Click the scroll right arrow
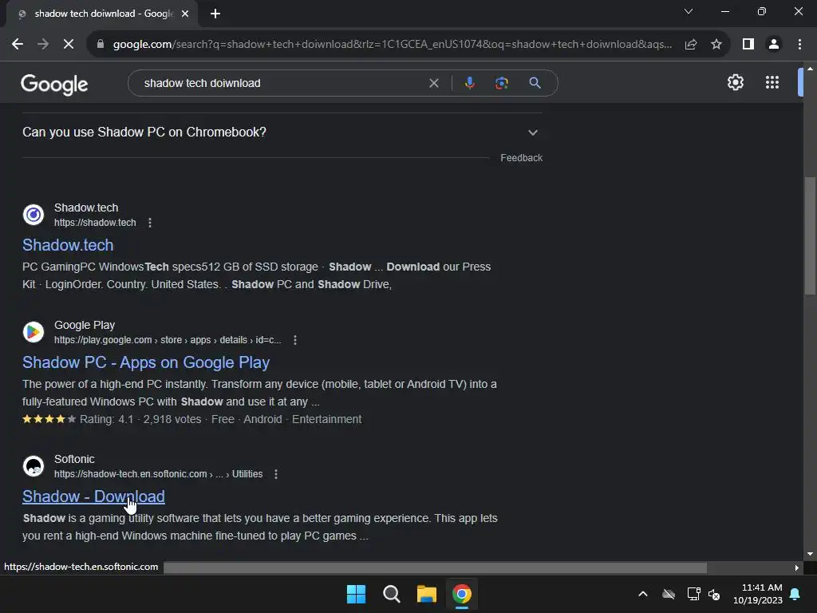This screenshot has width=817, height=613. (797, 568)
